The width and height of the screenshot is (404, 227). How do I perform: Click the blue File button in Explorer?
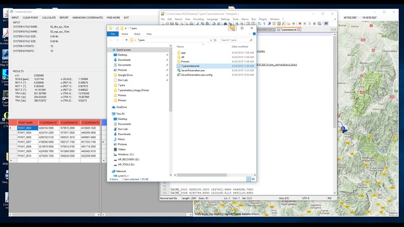point(113,34)
